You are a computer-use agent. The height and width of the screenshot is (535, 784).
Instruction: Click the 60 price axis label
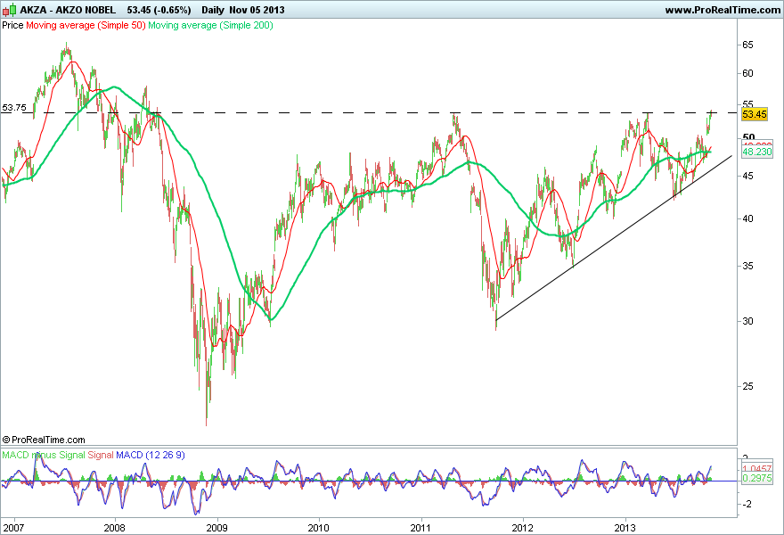(747, 74)
